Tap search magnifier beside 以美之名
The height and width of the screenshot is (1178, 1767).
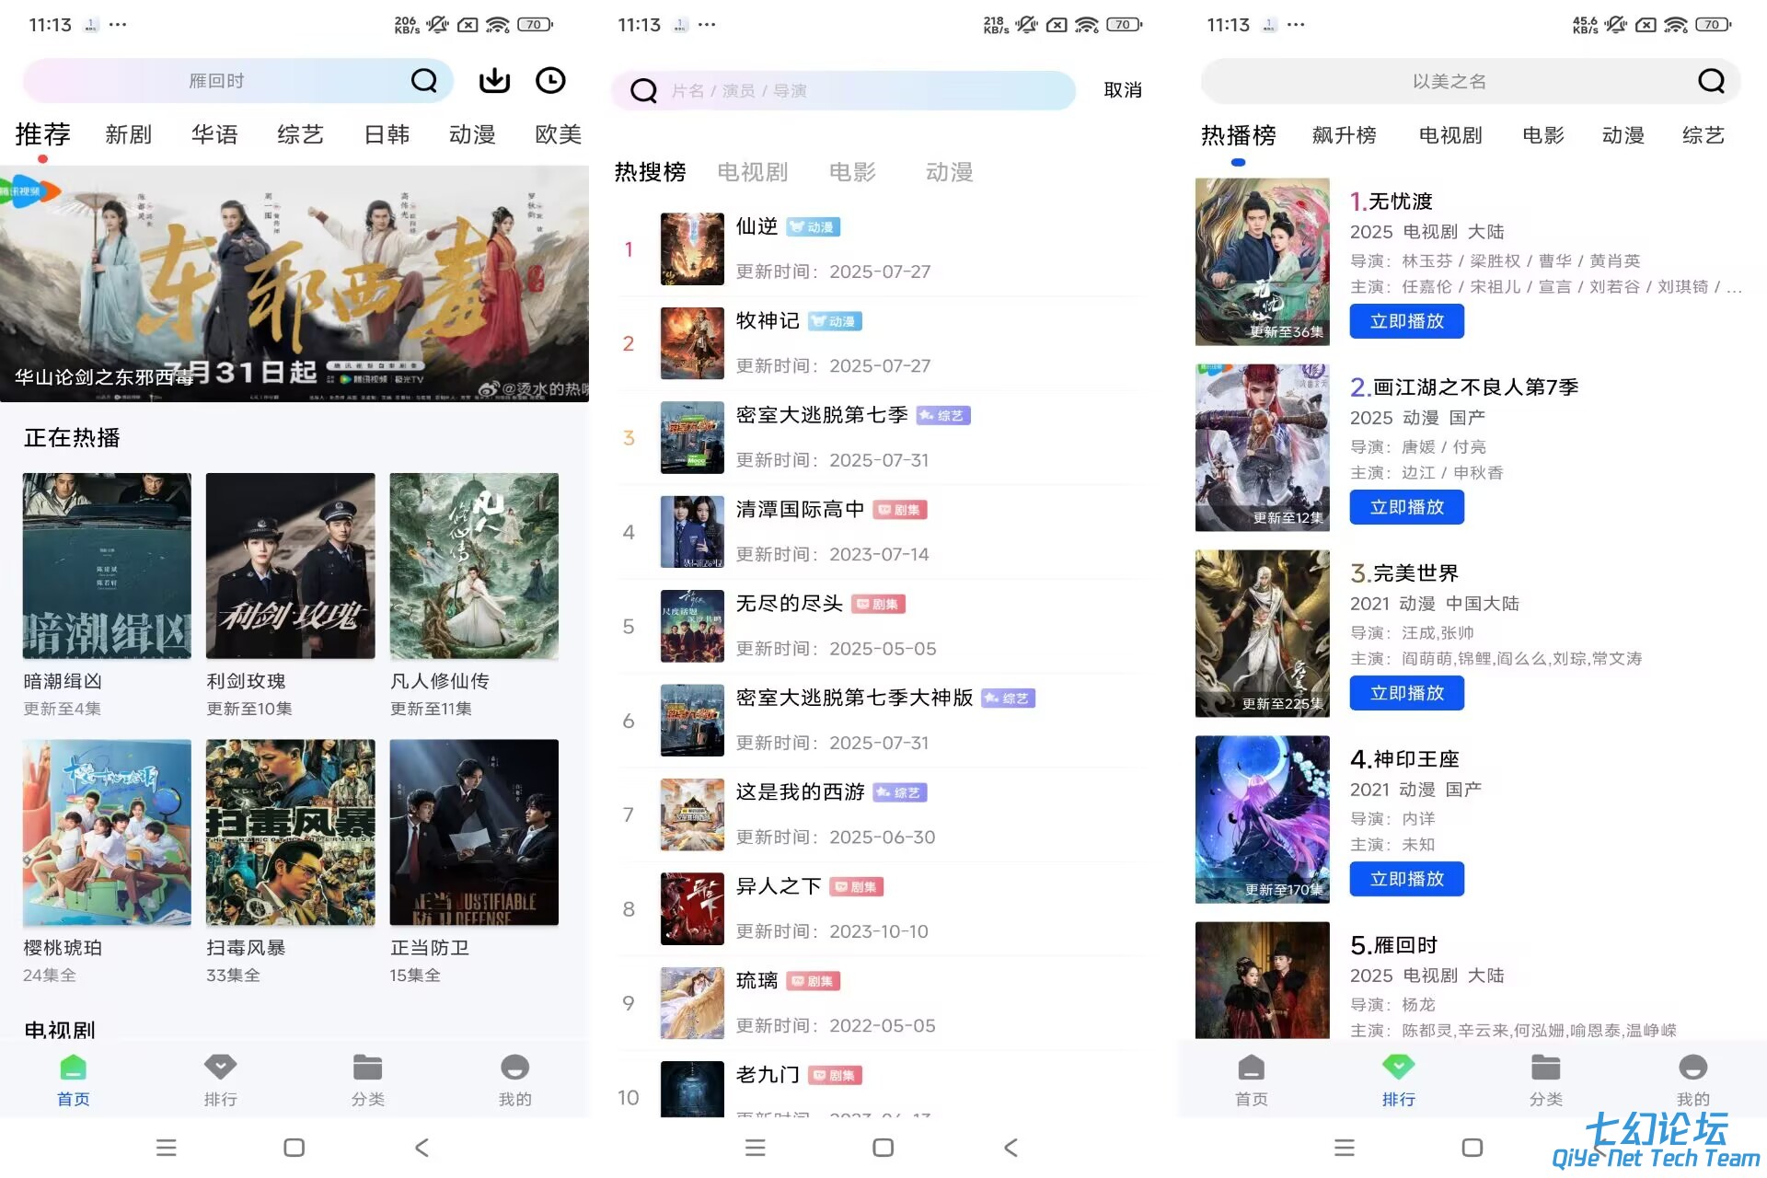(x=1711, y=81)
